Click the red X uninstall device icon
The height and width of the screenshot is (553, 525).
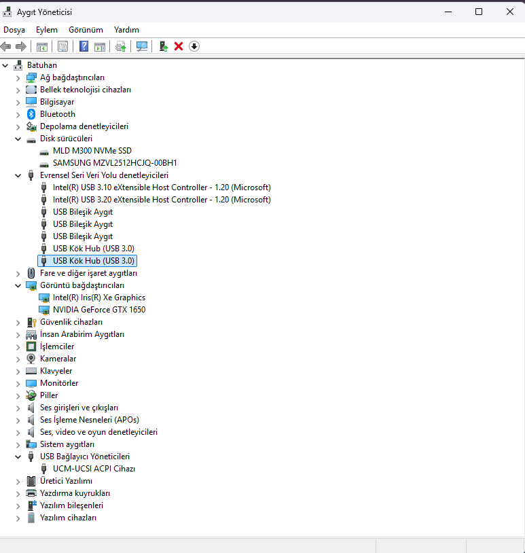pyautogui.click(x=179, y=46)
